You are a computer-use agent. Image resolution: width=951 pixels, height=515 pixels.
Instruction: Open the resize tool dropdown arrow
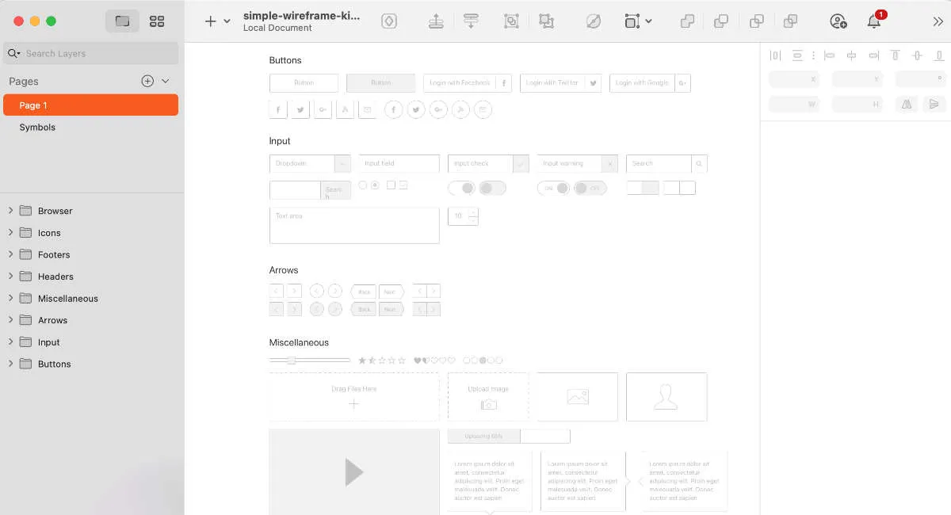[648, 21]
